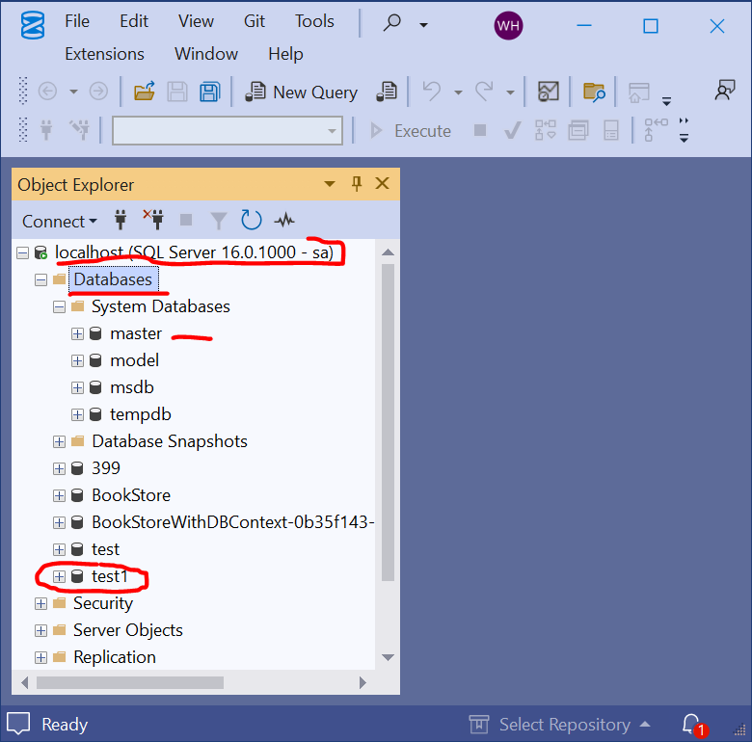Collapse the localhost server node
Screen dimensions: 752x742
pos(22,252)
